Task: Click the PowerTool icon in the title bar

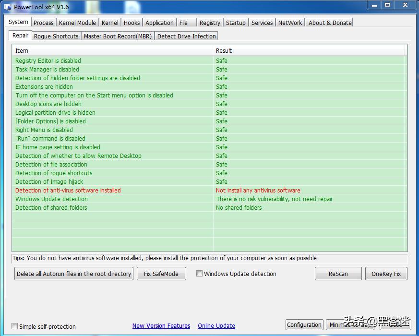Action: [x=7, y=7]
